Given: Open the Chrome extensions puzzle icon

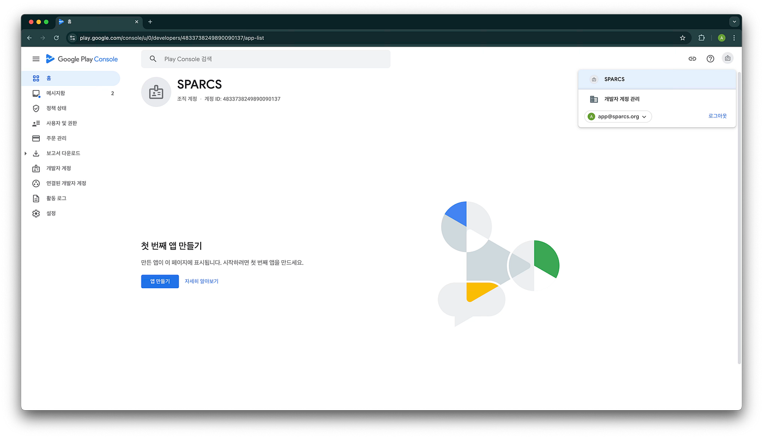Looking at the screenshot, I should click(x=702, y=38).
